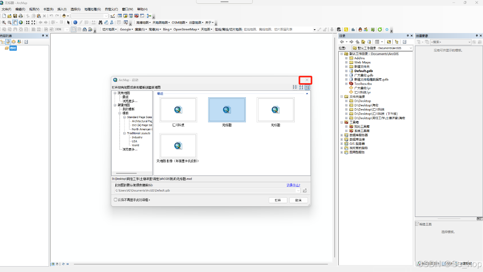Viewport: 483px width, 272px height.
Task: Click the Back arrow in Catalog panel
Action: click(342, 42)
